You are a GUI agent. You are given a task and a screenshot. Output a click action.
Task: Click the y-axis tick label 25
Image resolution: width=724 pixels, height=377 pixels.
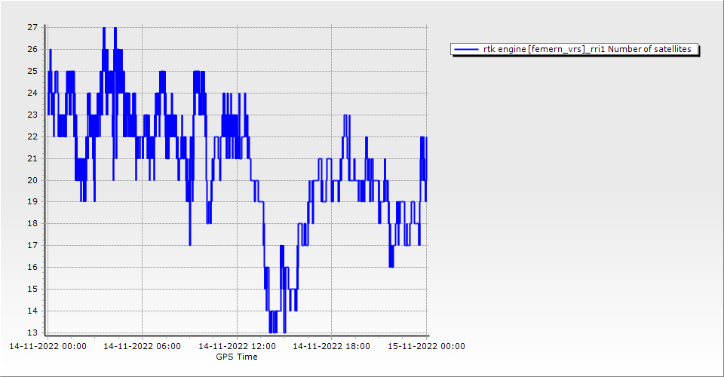(x=32, y=71)
